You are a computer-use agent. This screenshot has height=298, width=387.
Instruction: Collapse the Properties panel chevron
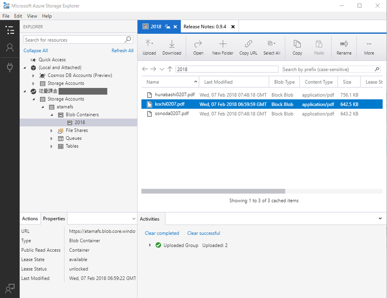[x=134, y=218]
